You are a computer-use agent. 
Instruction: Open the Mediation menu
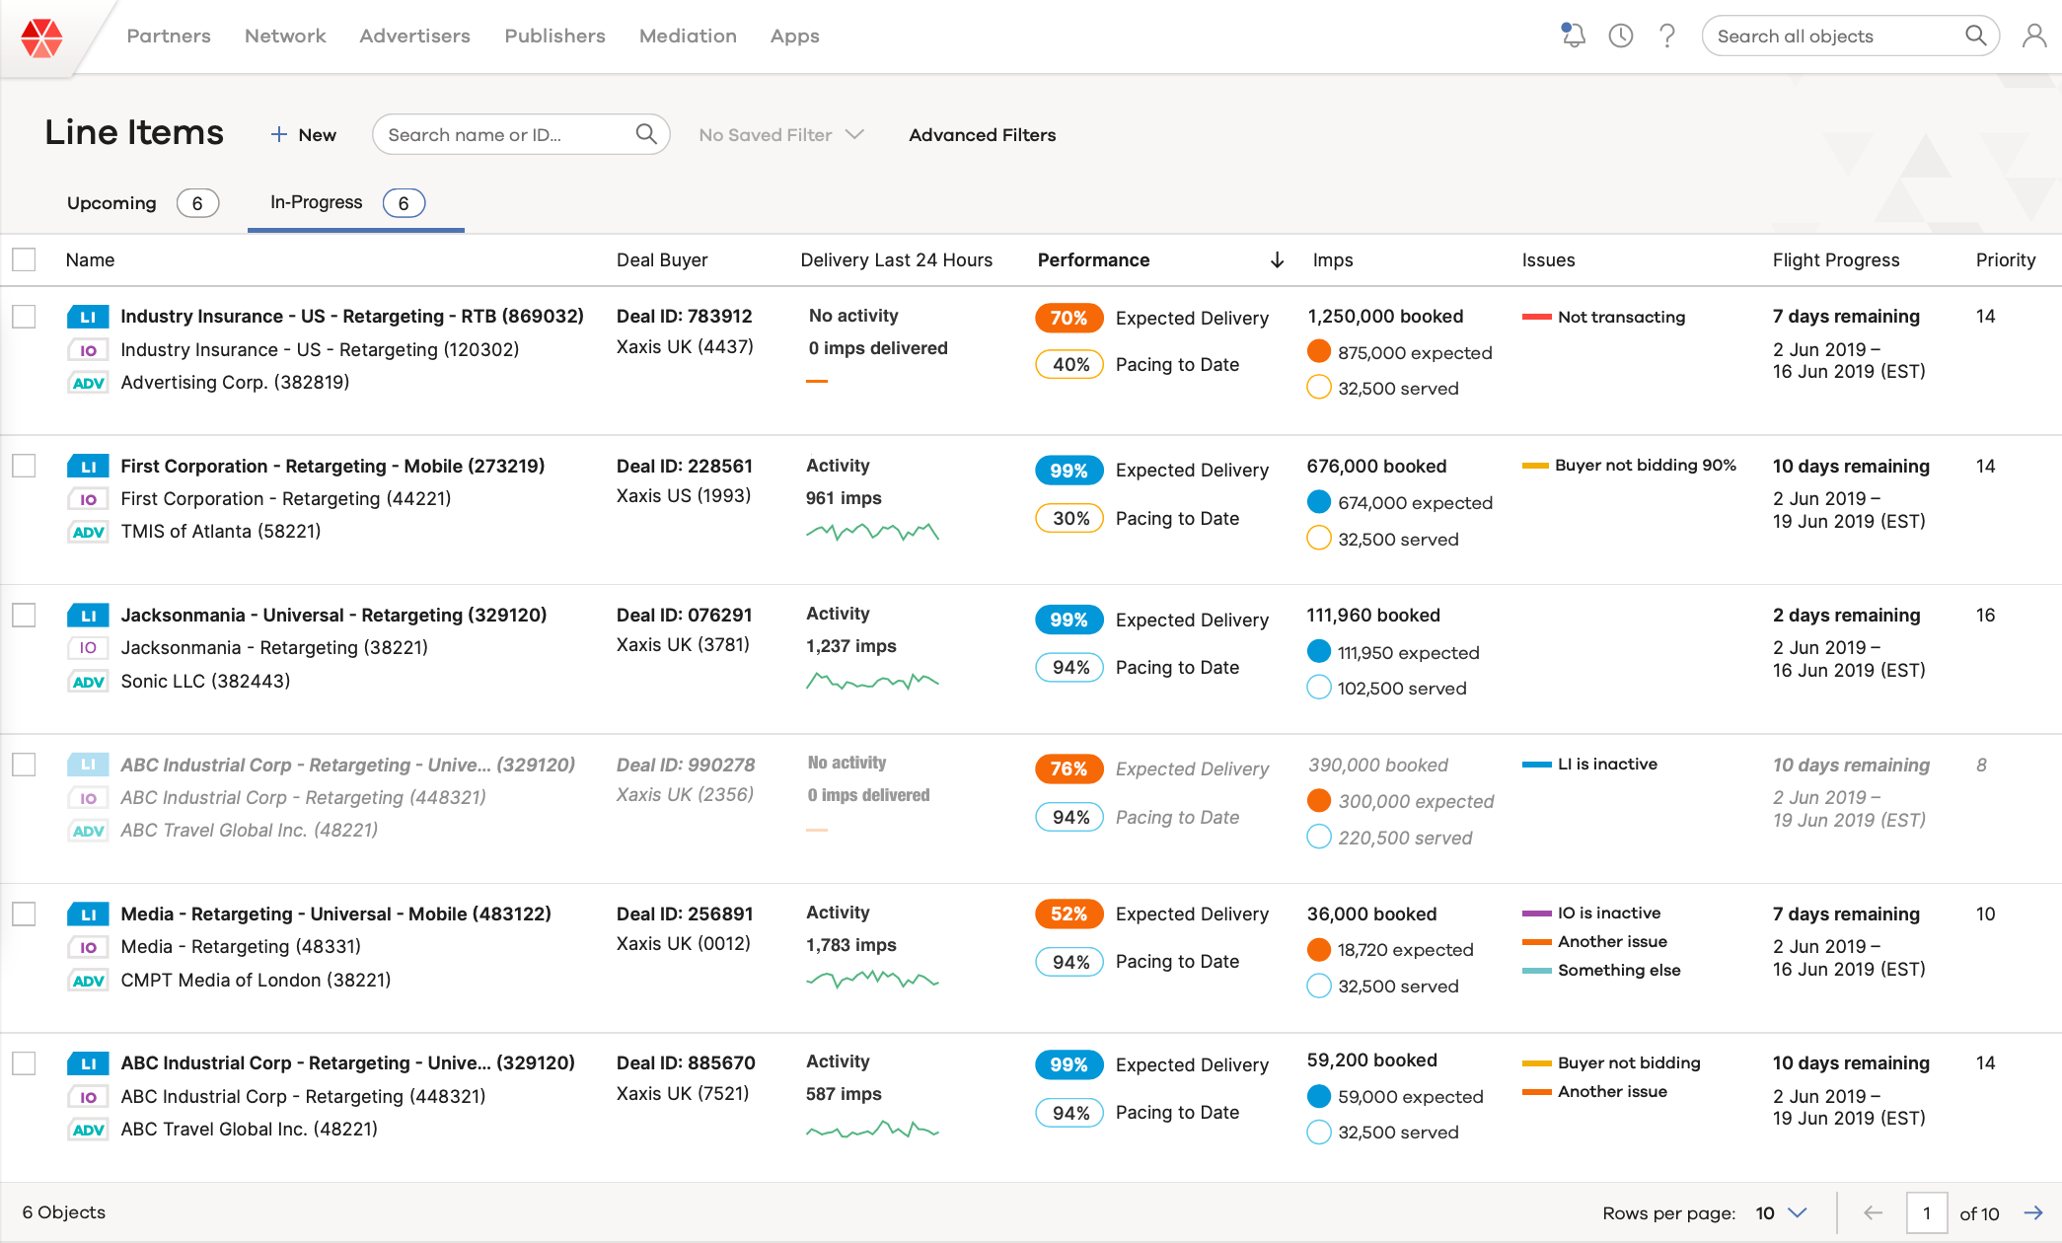(688, 36)
